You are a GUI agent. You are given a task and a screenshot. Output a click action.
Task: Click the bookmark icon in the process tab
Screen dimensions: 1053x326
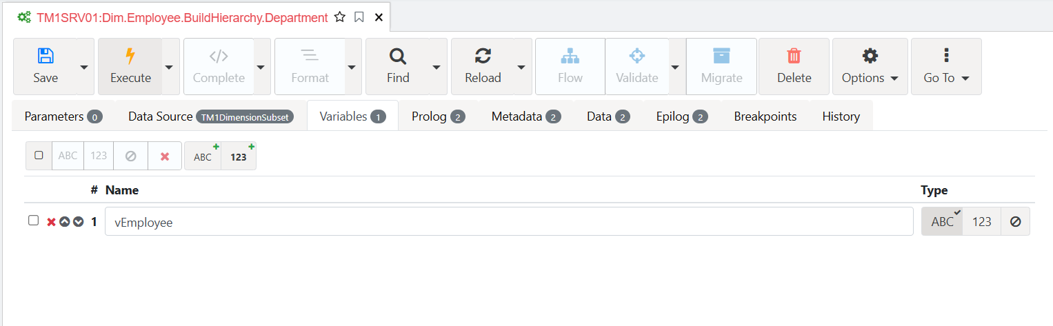coord(359,17)
